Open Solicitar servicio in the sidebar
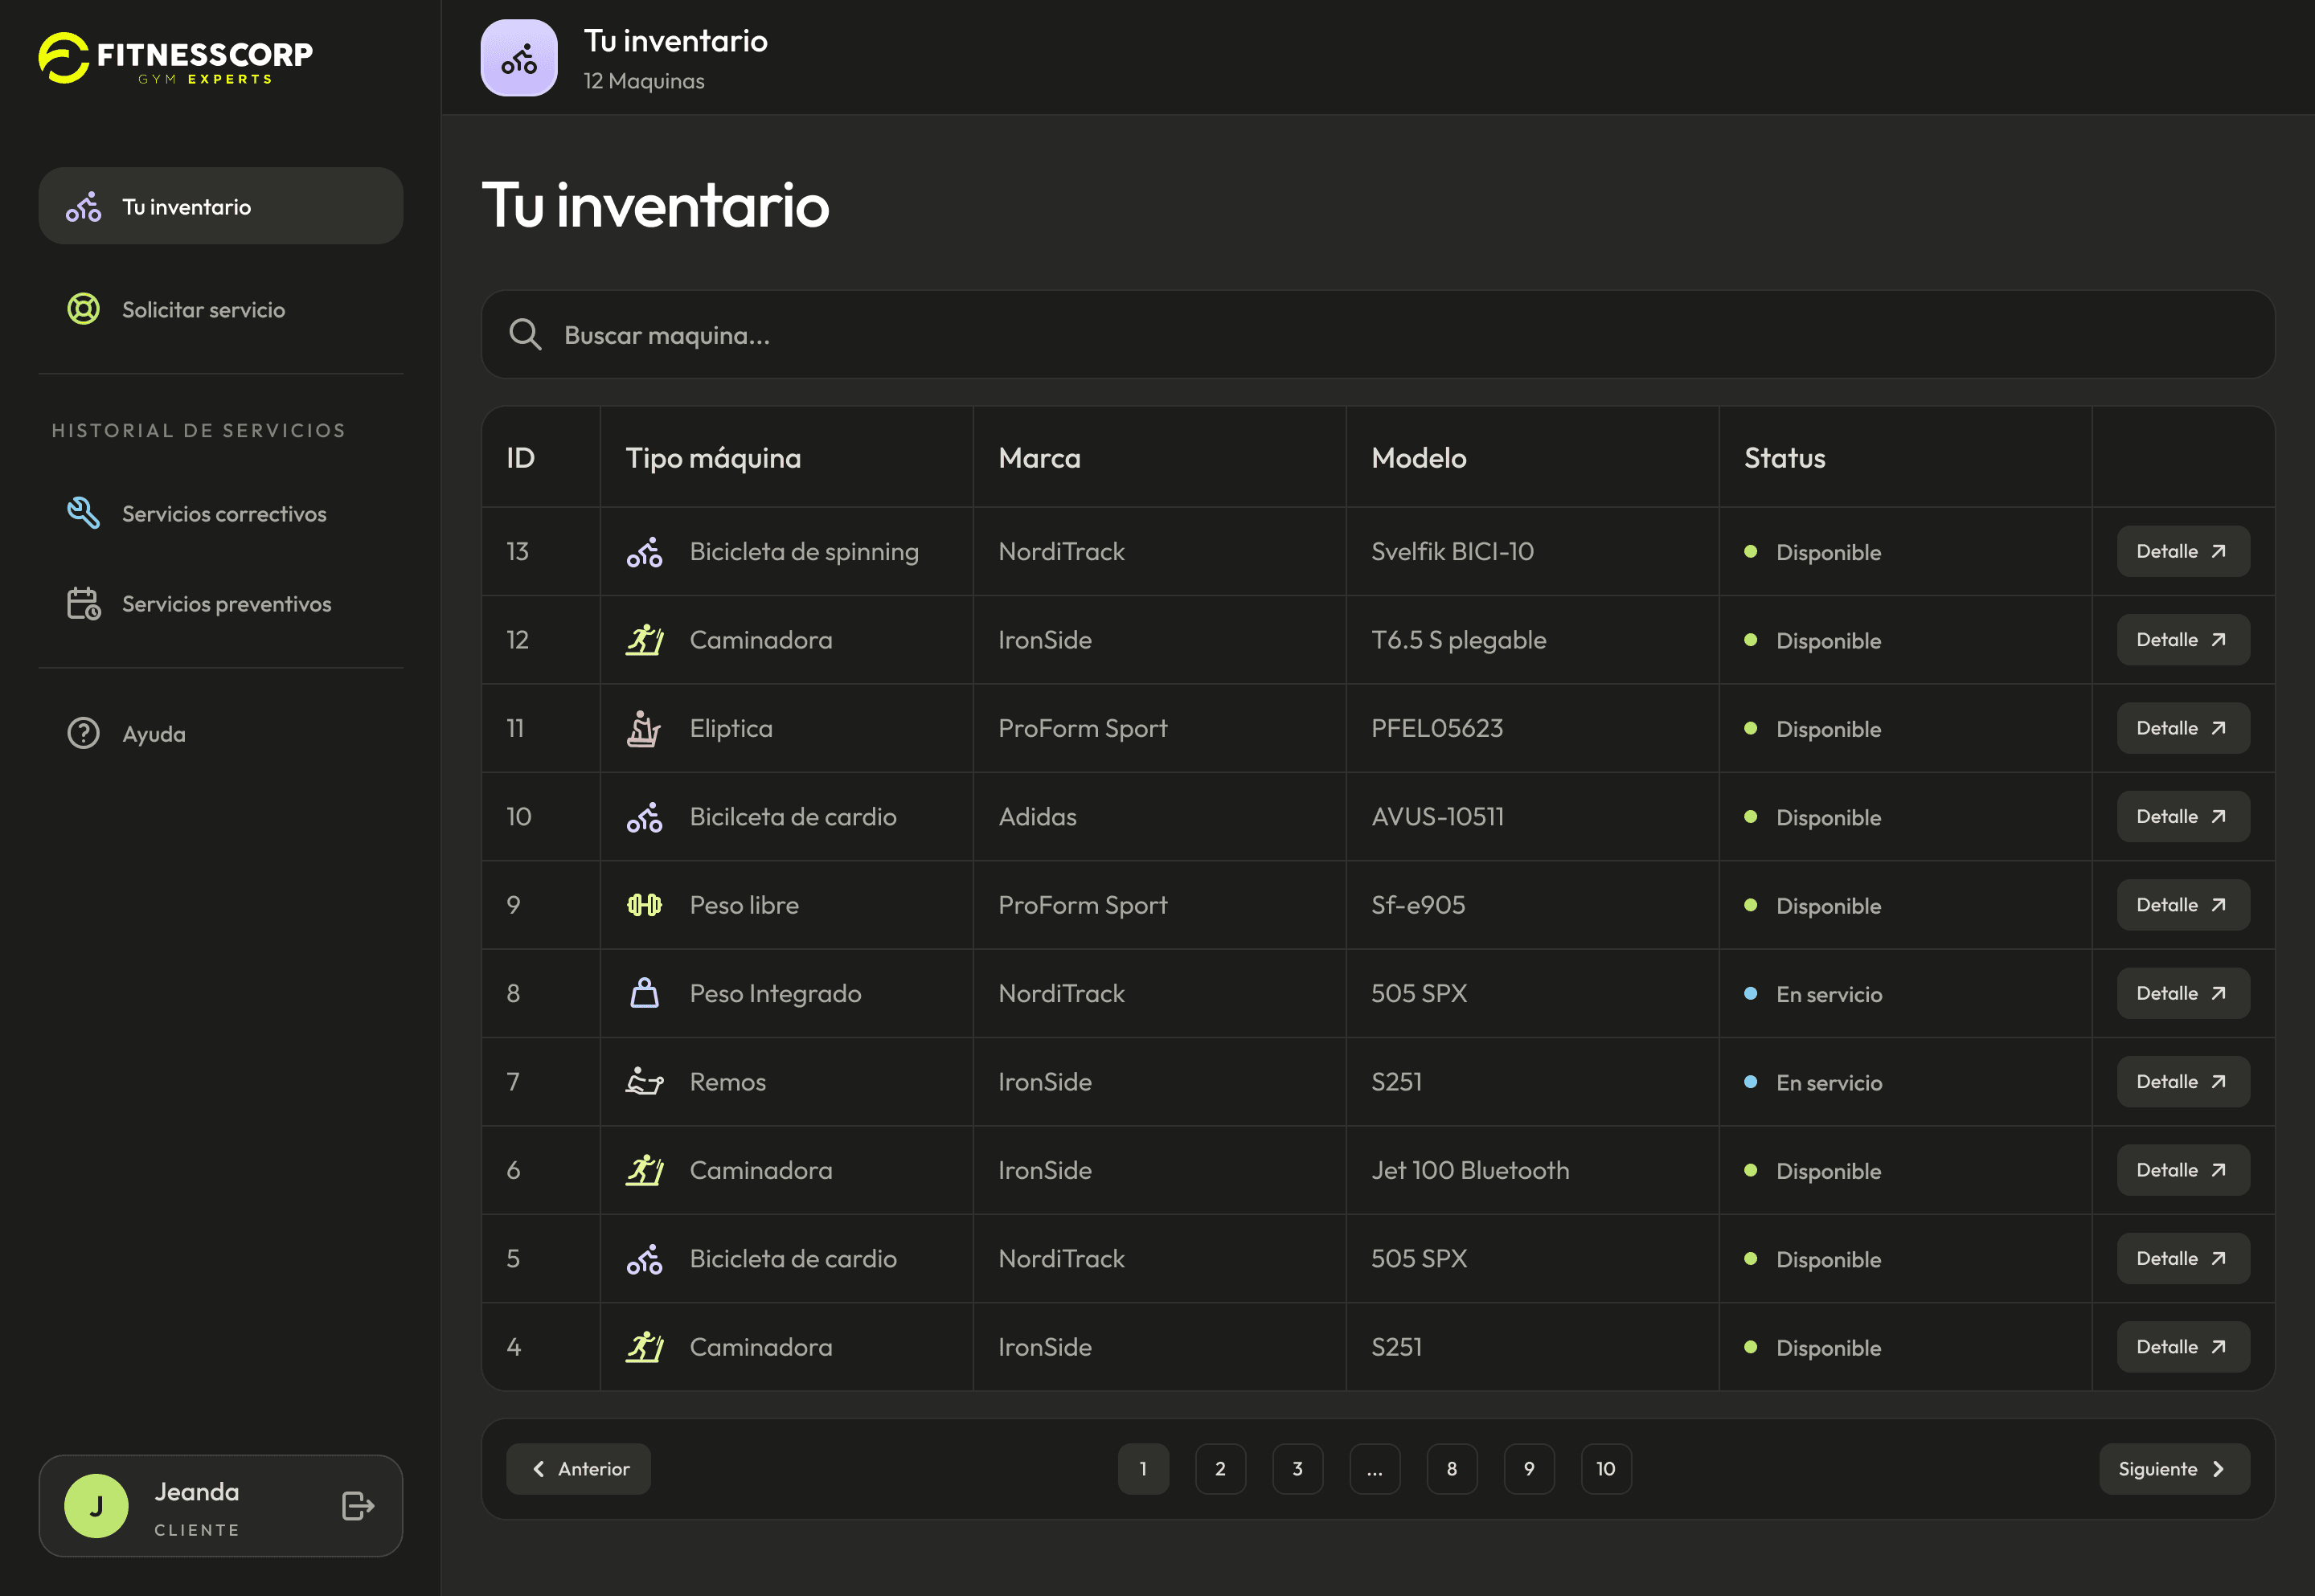The width and height of the screenshot is (2315, 1596). pos(221,309)
